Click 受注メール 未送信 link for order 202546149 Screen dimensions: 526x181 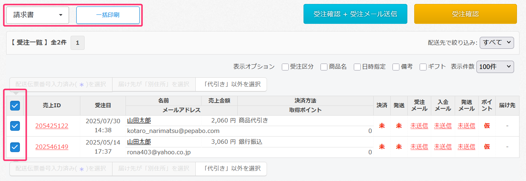(x=419, y=147)
